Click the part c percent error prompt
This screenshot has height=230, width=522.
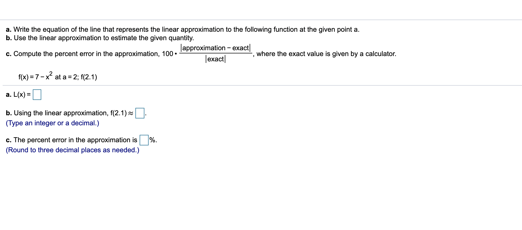(x=71, y=140)
